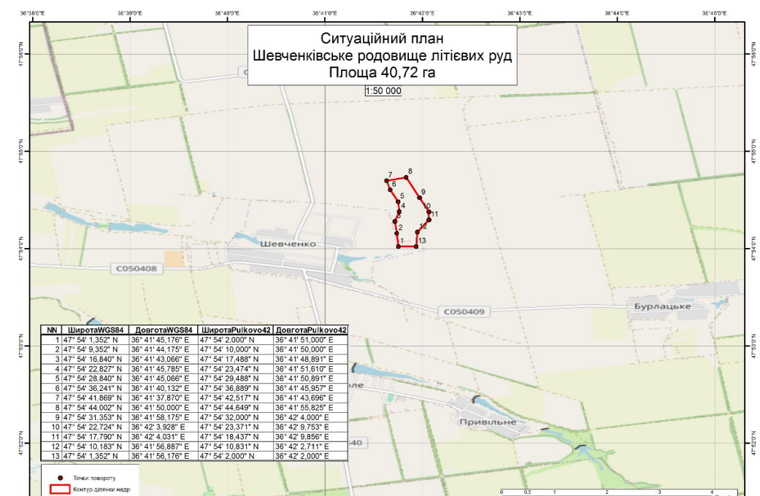The width and height of the screenshot is (760, 496).
Task: Click the red contour rectangle legend symbol
Action: tap(59, 489)
